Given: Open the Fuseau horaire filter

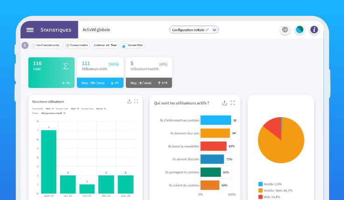Looking at the screenshot, I should click(x=76, y=45).
